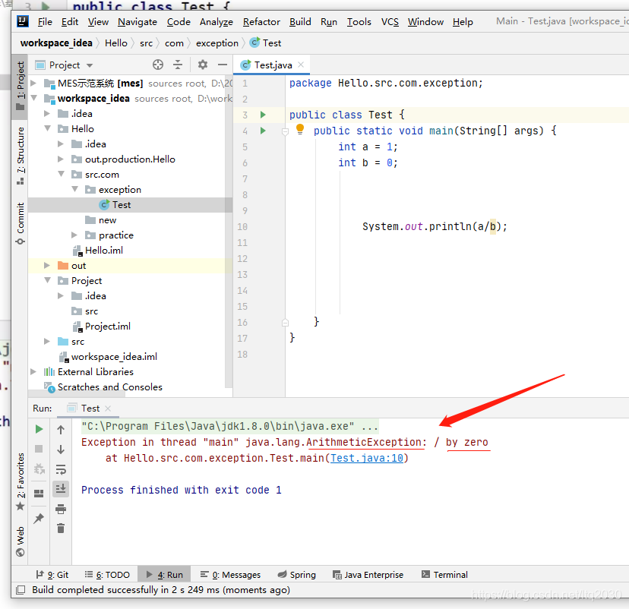629x609 pixels.
Task: Click the Project tree vertical scrollbar
Action: tap(229, 232)
